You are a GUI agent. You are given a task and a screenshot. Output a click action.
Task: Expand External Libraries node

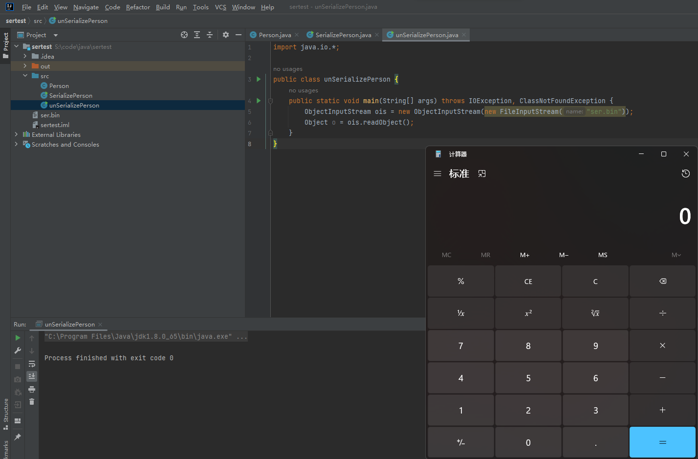[17, 134]
